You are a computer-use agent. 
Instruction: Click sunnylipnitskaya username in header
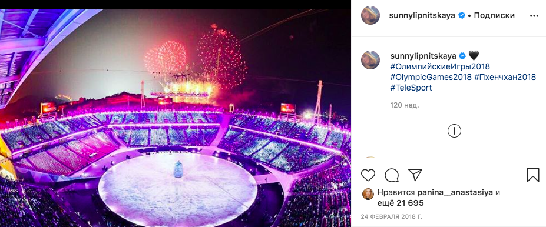[x=423, y=16]
